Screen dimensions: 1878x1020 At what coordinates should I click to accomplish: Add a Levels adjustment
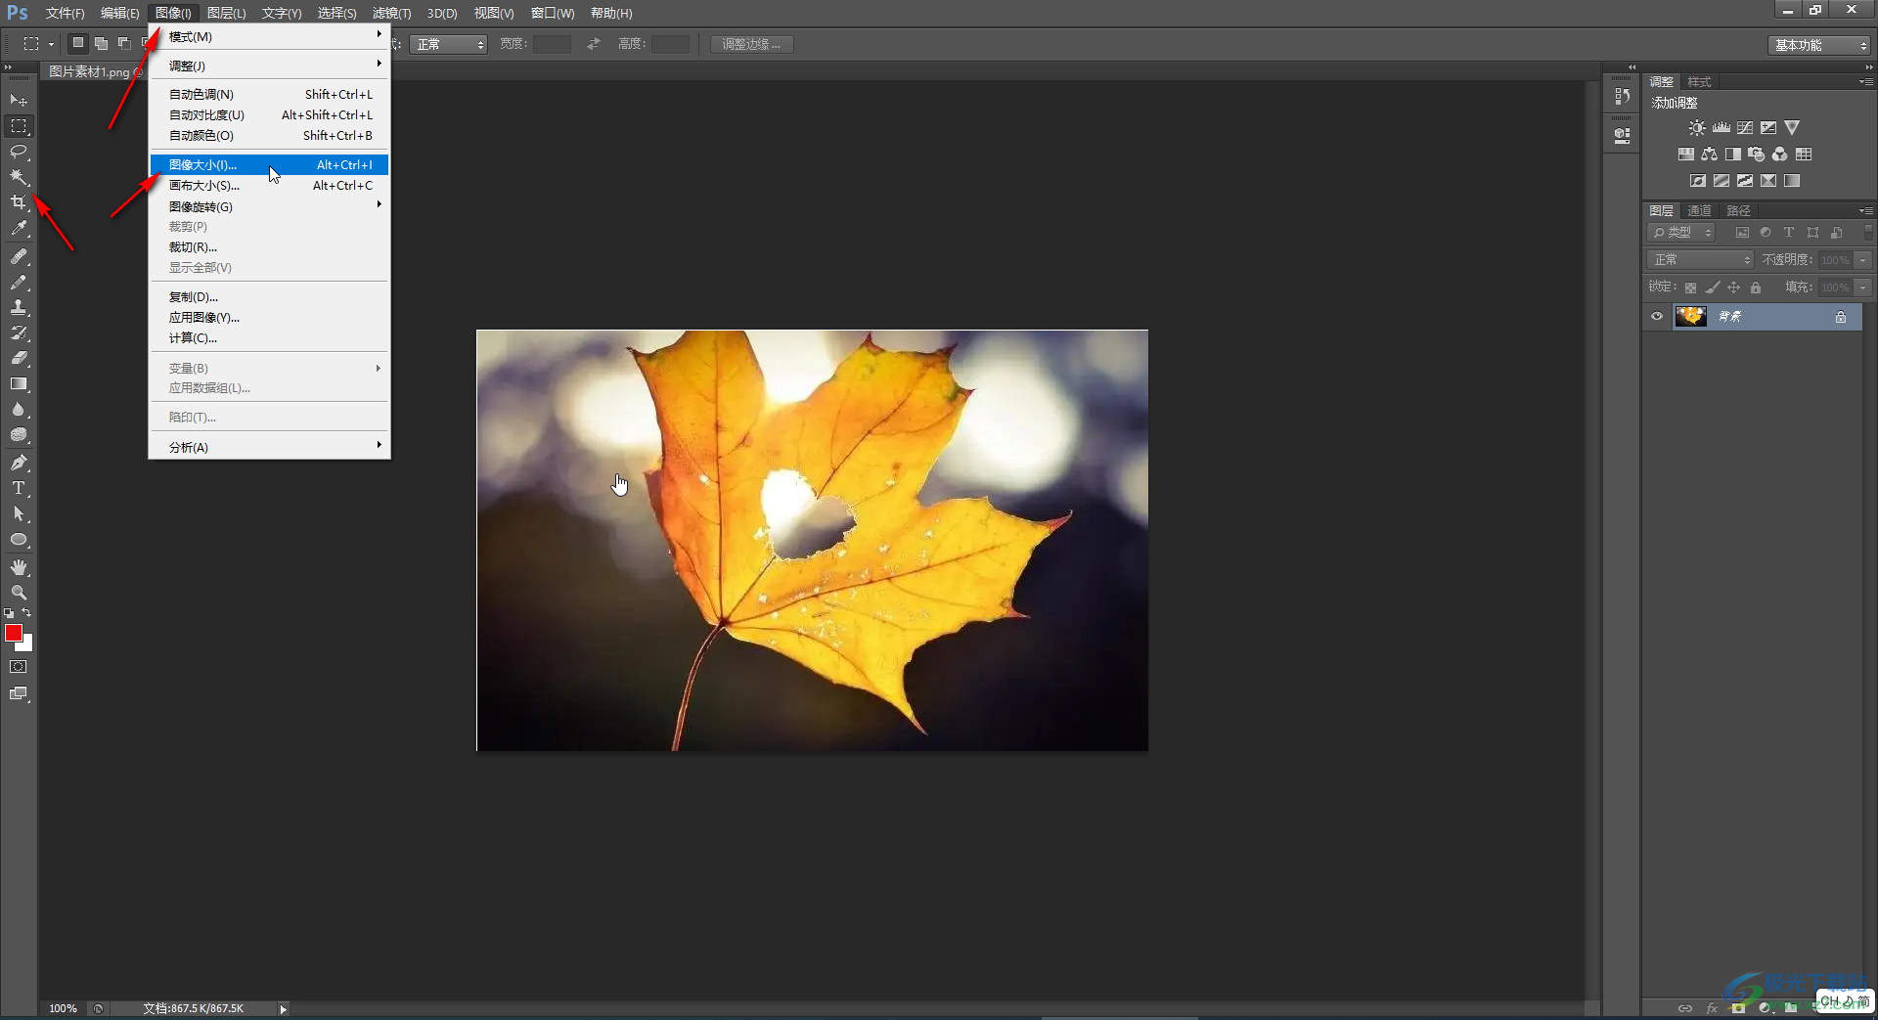1721,128
